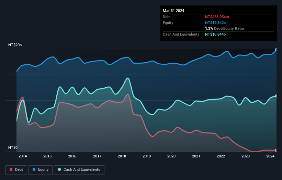The image size is (282, 180).
Task: Select the 2023 x-axis label
Action: point(246,156)
